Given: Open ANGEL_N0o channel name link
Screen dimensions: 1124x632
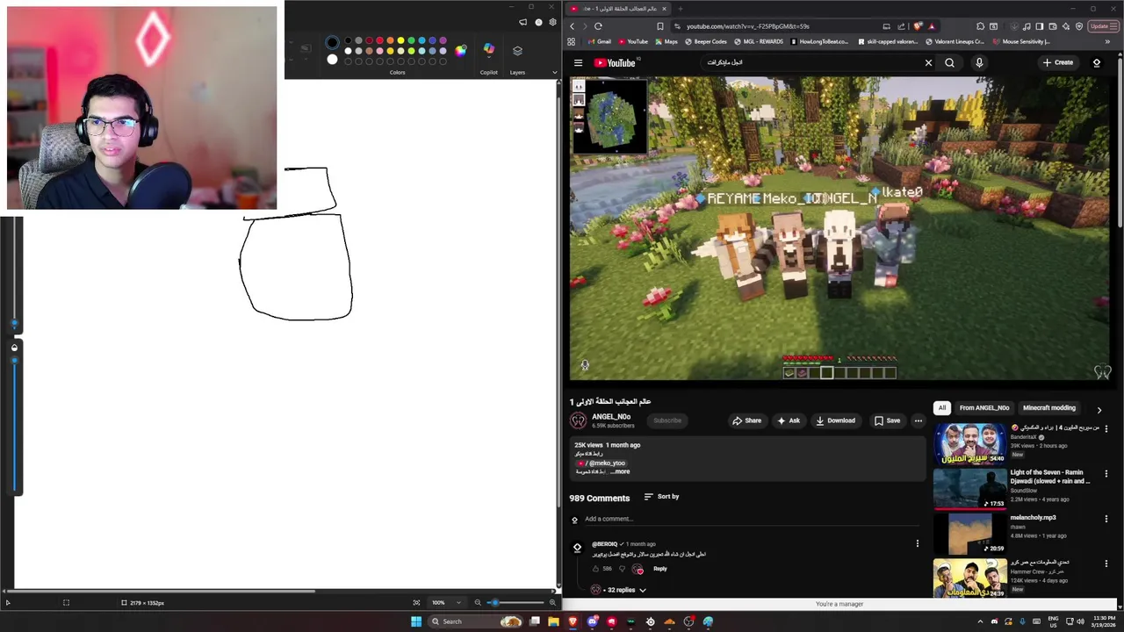Looking at the screenshot, I should pyautogui.click(x=611, y=417).
